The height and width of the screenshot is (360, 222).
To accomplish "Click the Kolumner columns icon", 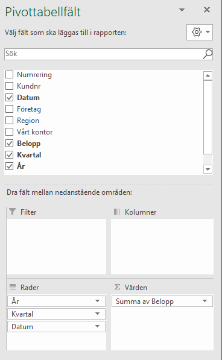I will coord(116,212).
